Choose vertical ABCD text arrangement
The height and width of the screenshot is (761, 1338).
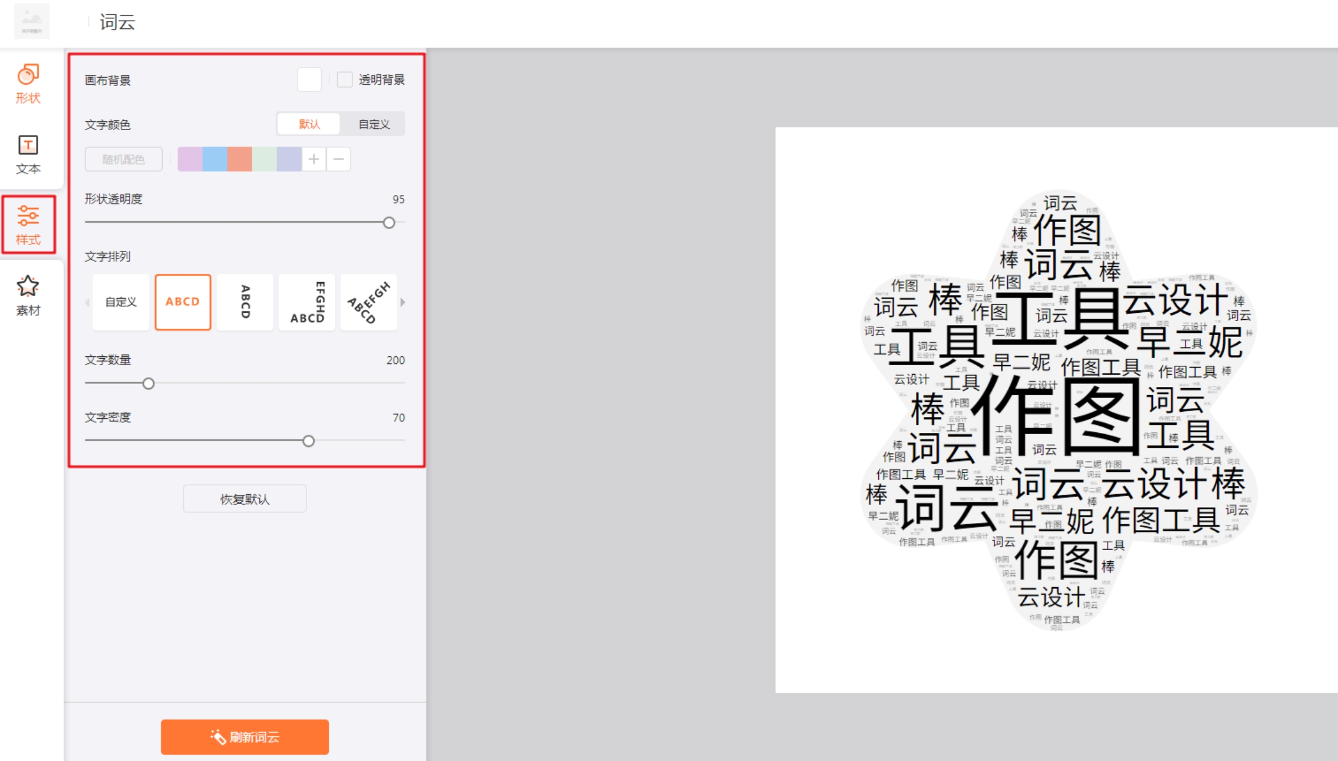point(245,302)
